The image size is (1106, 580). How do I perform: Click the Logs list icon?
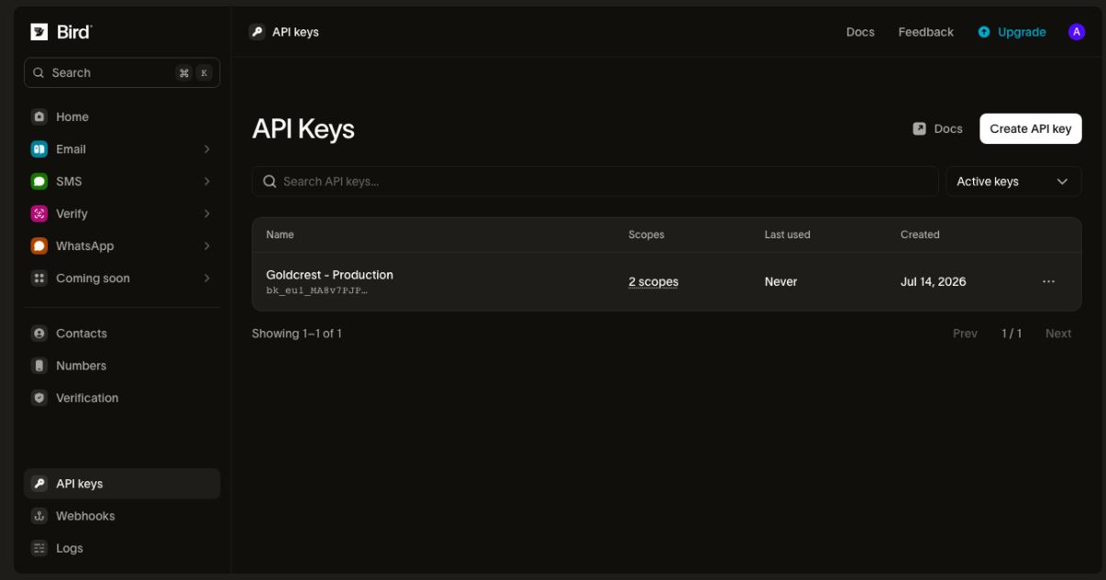pos(39,548)
